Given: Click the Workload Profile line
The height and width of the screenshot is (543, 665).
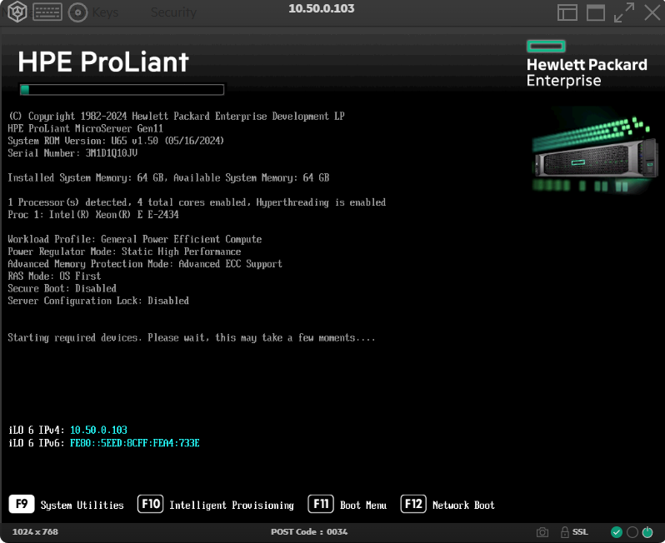Looking at the screenshot, I should [x=135, y=239].
